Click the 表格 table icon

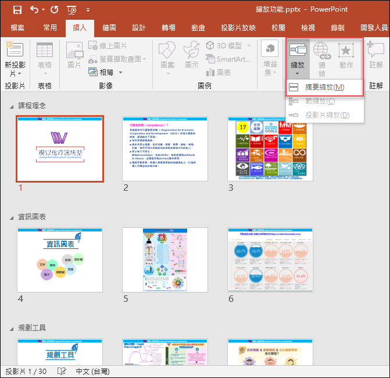click(x=45, y=49)
